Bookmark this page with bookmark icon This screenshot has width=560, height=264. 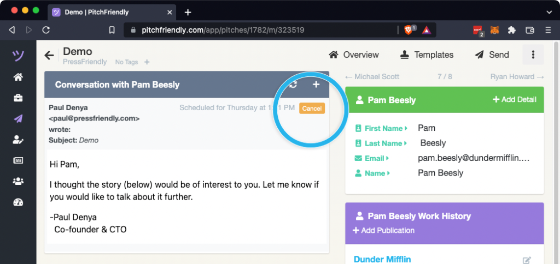112,31
